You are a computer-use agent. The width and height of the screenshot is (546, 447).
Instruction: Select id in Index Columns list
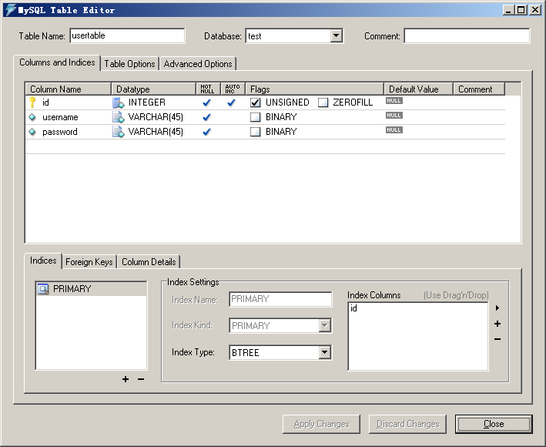point(353,308)
